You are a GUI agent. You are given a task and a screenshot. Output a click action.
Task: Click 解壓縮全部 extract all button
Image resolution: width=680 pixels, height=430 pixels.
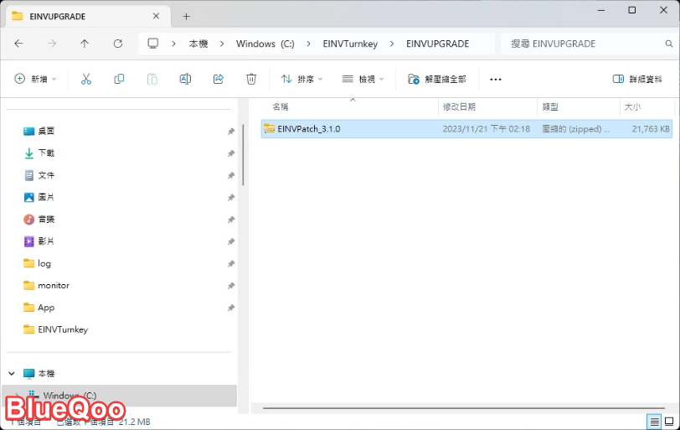point(436,79)
